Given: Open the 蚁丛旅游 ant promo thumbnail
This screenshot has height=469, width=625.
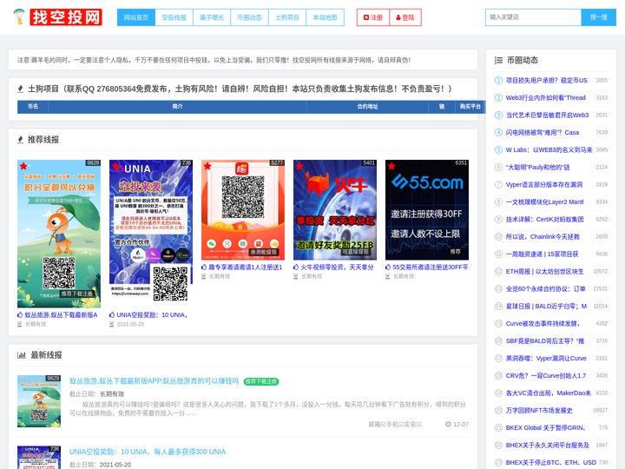Looking at the screenshot, I should pos(59,234).
